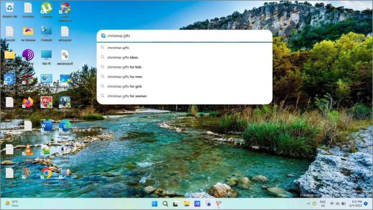Open the Recycle Bin desktop icon
Image resolution: width=373 pixels, height=210 pixels.
point(9,9)
